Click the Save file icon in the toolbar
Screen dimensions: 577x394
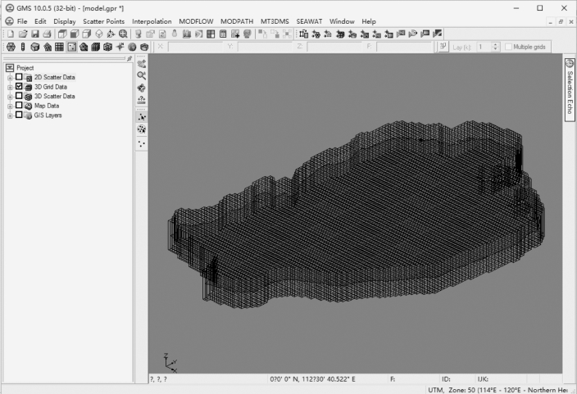(x=34, y=34)
